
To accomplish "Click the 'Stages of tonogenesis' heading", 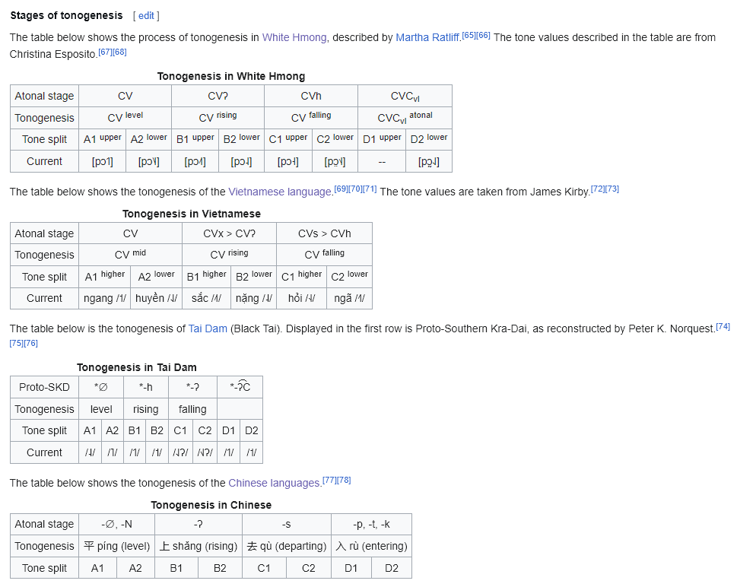I will [66, 15].
